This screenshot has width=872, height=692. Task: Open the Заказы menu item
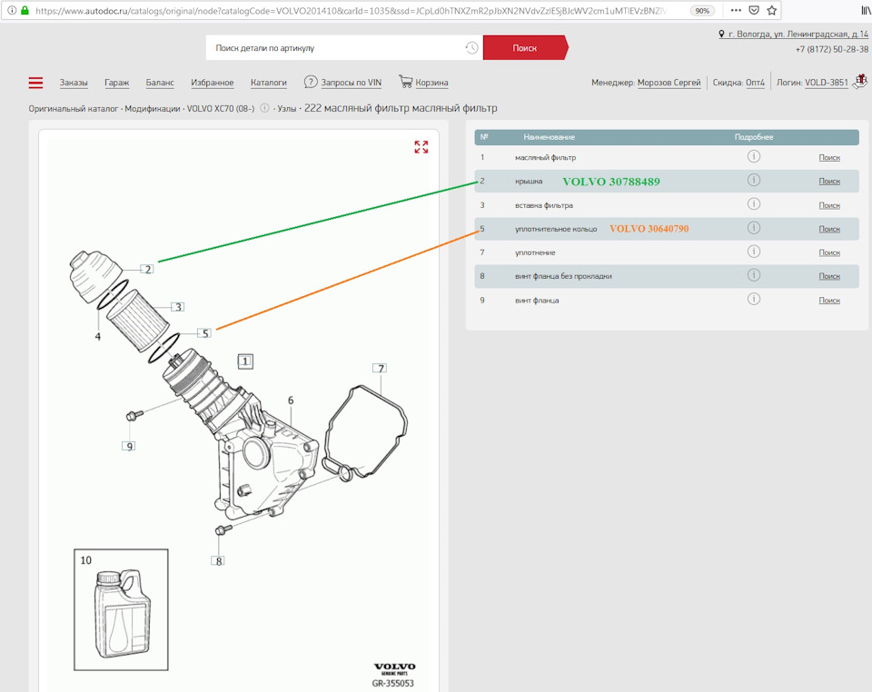pos(74,83)
